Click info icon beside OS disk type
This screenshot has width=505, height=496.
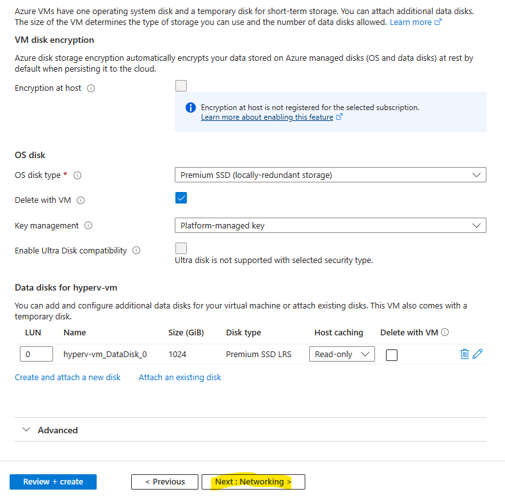77,175
